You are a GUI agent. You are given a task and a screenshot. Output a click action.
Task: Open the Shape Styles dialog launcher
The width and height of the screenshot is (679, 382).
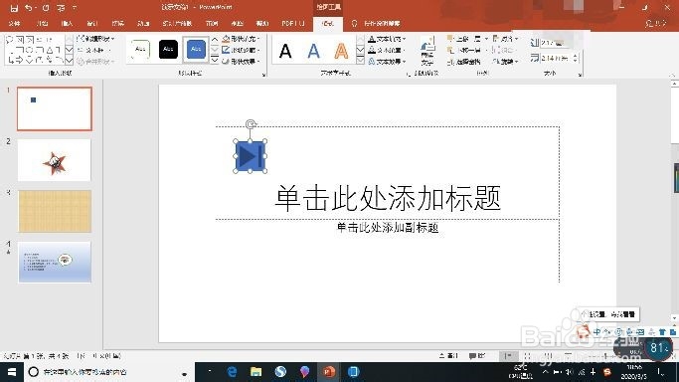(263, 75)
